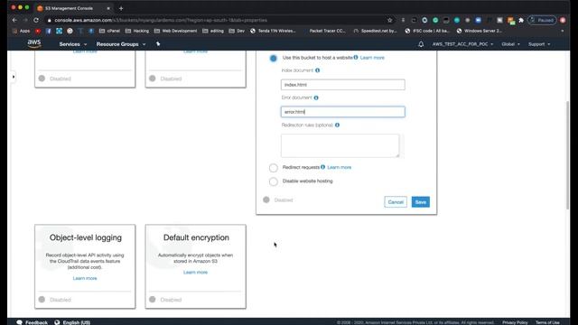Open the cPanel bookmark folder
This screenshot has width=578, height=325.
coord(110,31)
